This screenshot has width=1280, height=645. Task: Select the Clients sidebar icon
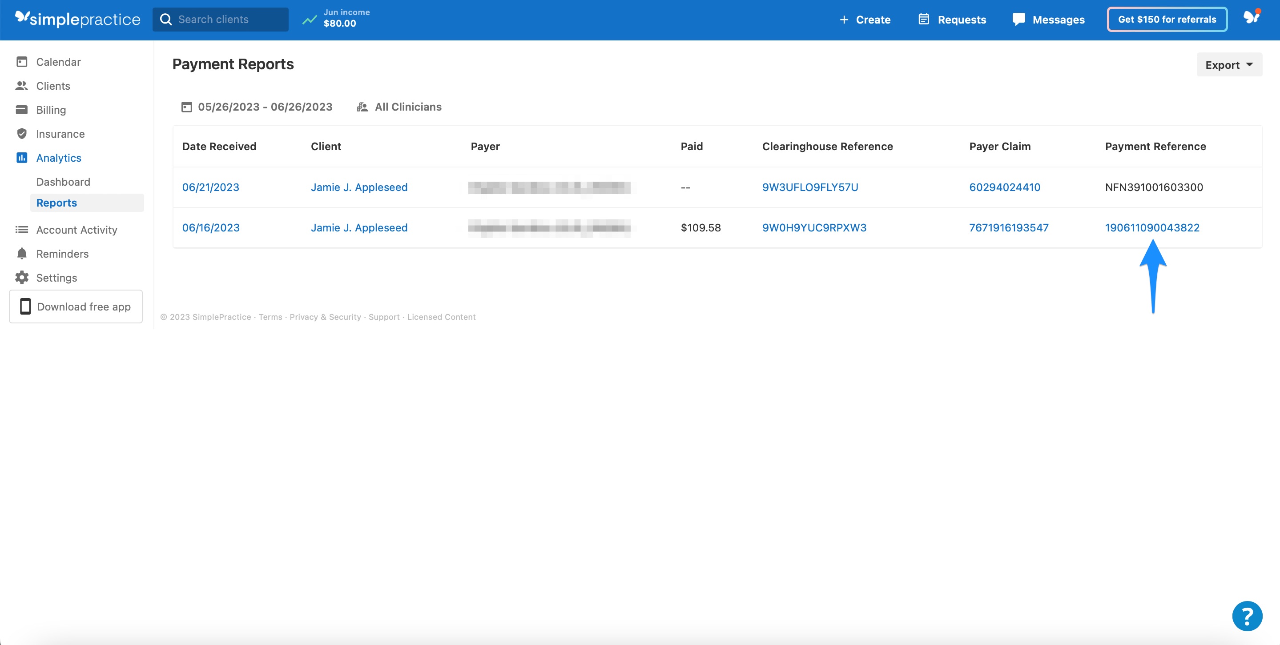click(x=22, y=85)
